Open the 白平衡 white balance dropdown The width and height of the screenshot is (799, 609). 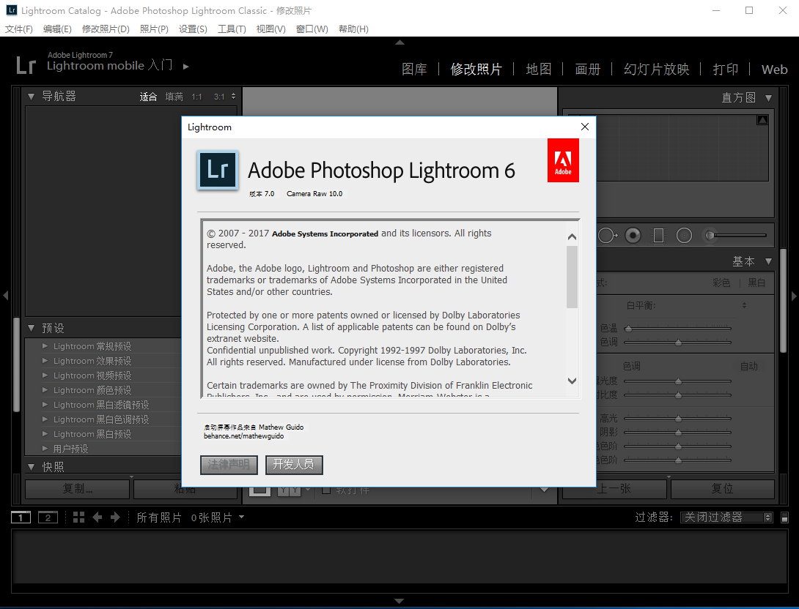coord(745,305)
